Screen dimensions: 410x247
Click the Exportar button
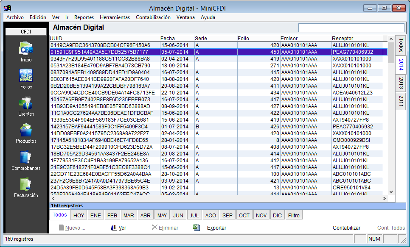click(x=216, y=228)
